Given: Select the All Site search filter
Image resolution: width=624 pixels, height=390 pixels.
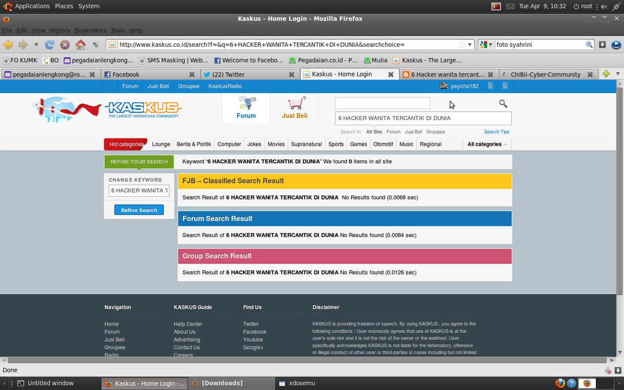Looking at the screenshot, I should coord(374,132).
